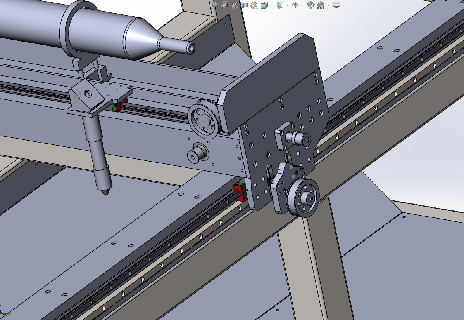This screenshot has width=464, height=320.
Task: Select the Zoom to Area tool
Action: 224,5
